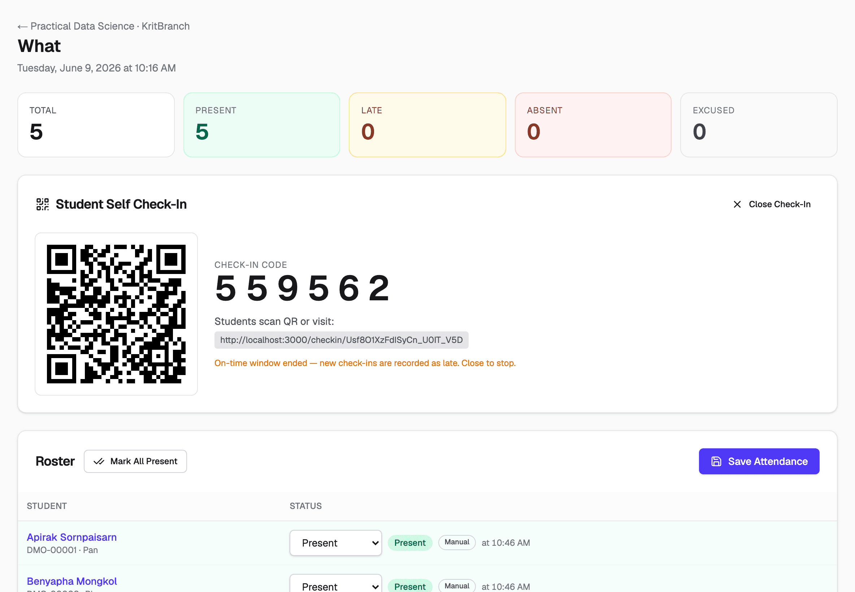
Task: Click the CHECK-IN CODE label
Action: point(251,265)
